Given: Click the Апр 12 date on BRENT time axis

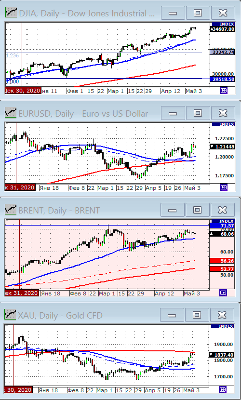Looking at the screenshot, I should tap(164, 293).
